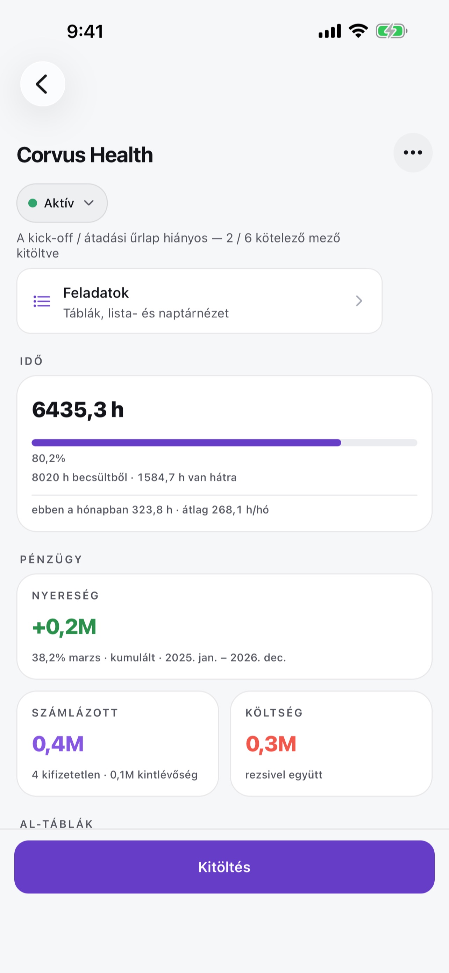
Task: Tap the battery charging icon
Action: point(391,31)
